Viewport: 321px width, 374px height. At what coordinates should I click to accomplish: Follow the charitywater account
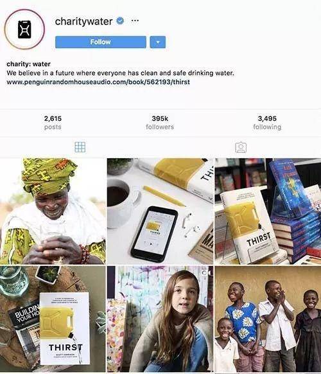click(101, 42)
